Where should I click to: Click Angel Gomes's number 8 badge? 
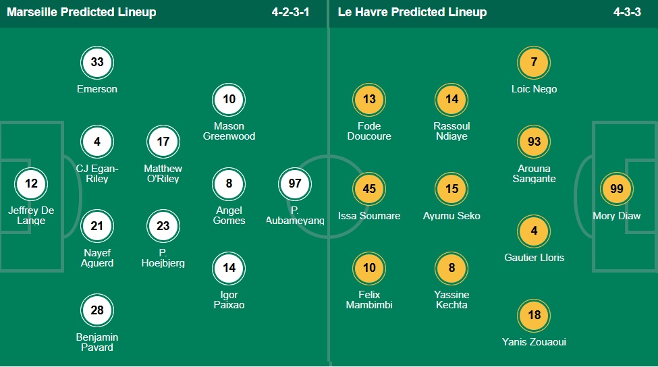229,183
